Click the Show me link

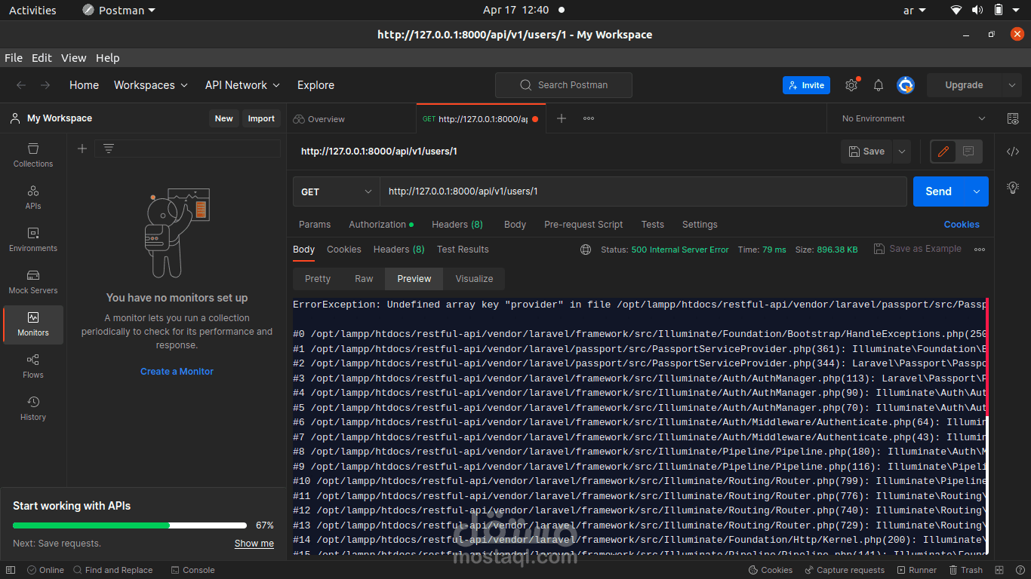pyautogui.click(x=254, y=544)
